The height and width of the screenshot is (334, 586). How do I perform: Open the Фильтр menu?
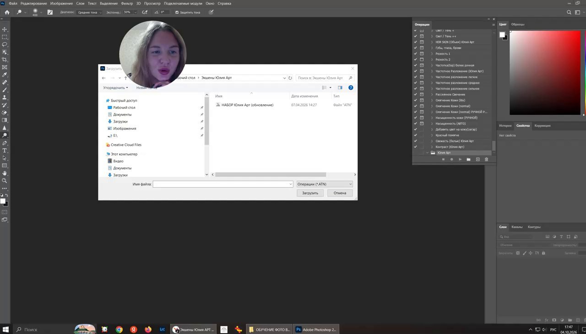click(x=127, y=3)
